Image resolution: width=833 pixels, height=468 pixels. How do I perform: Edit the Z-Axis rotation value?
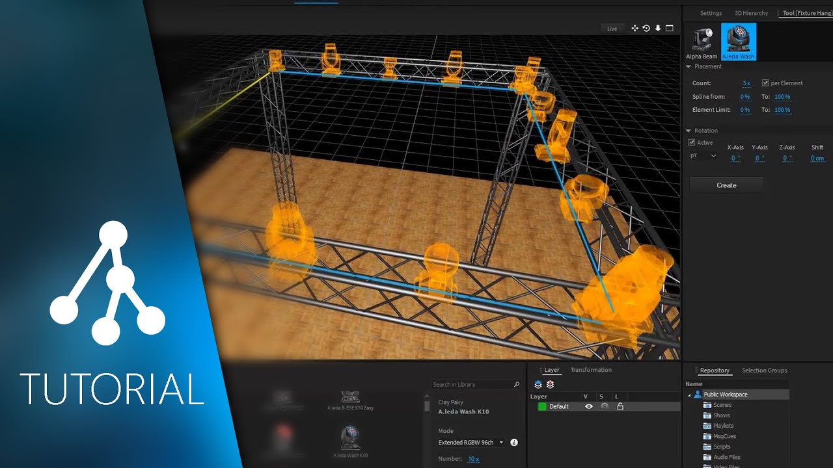coord(787,158)
